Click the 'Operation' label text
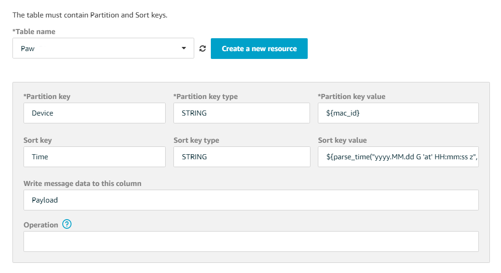This screenshot has width=501, height=273. (41, 225)
